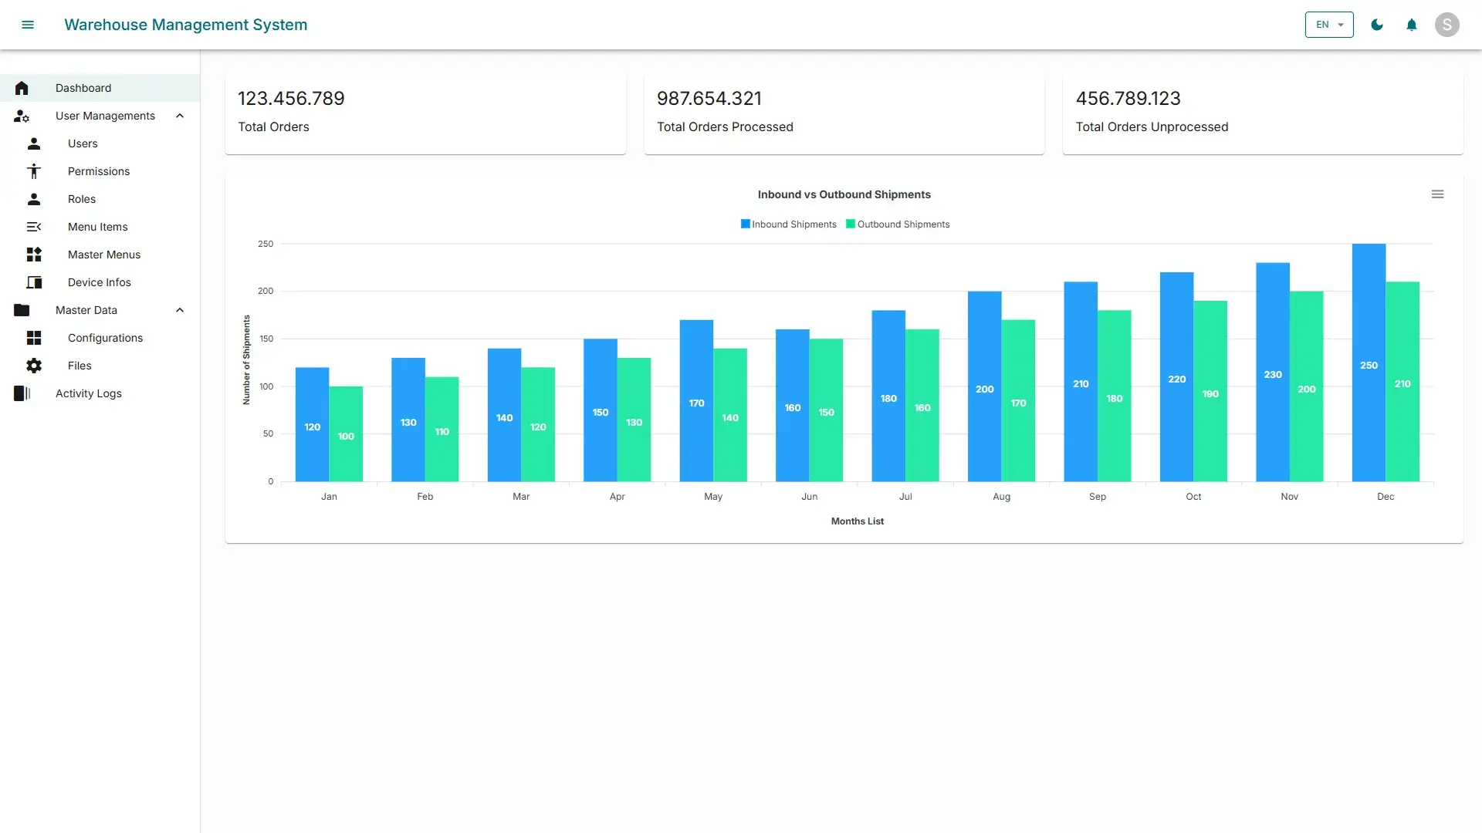Screen dimensions: 1482x833
Task: Click the Files sidebar entry
Action: [80, 366]
